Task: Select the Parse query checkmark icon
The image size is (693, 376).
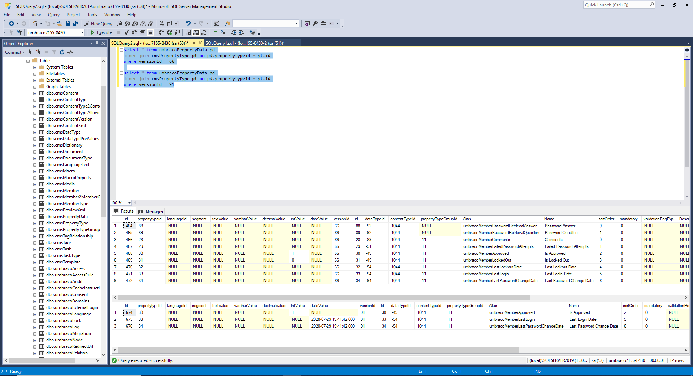Action: [126, 32]
